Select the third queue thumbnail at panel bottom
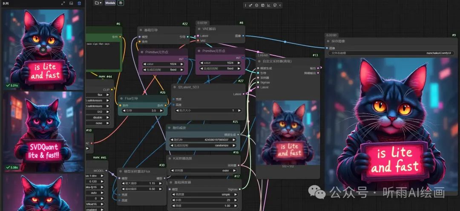Screen dimensions: 460x211 pos(43,192)
